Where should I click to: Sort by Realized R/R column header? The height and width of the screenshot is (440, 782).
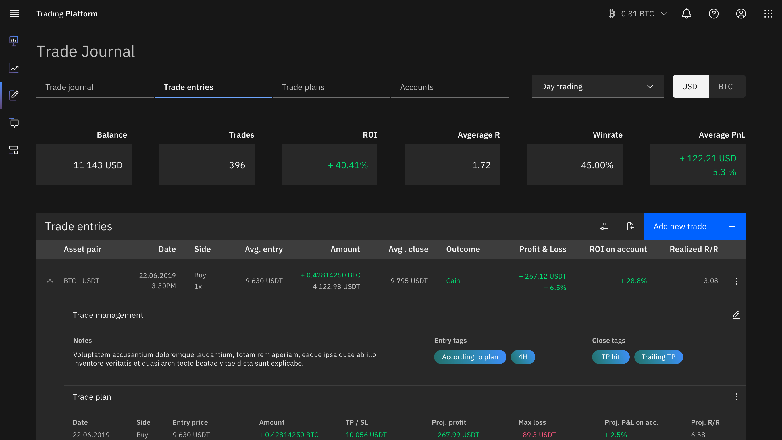point(694,249)
